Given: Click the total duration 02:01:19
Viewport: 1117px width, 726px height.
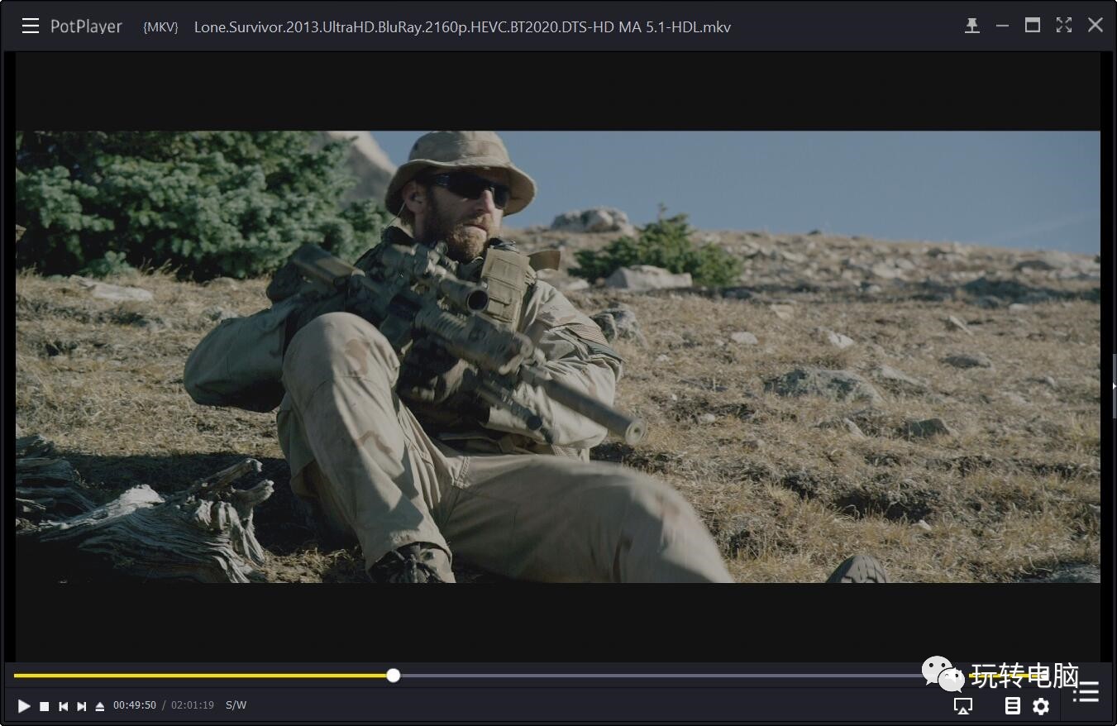Looking at the screenshot, I should pyautogui.click(x=193, y=705).
